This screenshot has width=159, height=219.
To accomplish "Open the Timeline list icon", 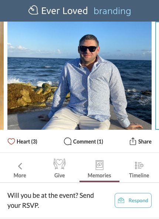I will pos(139,165).
